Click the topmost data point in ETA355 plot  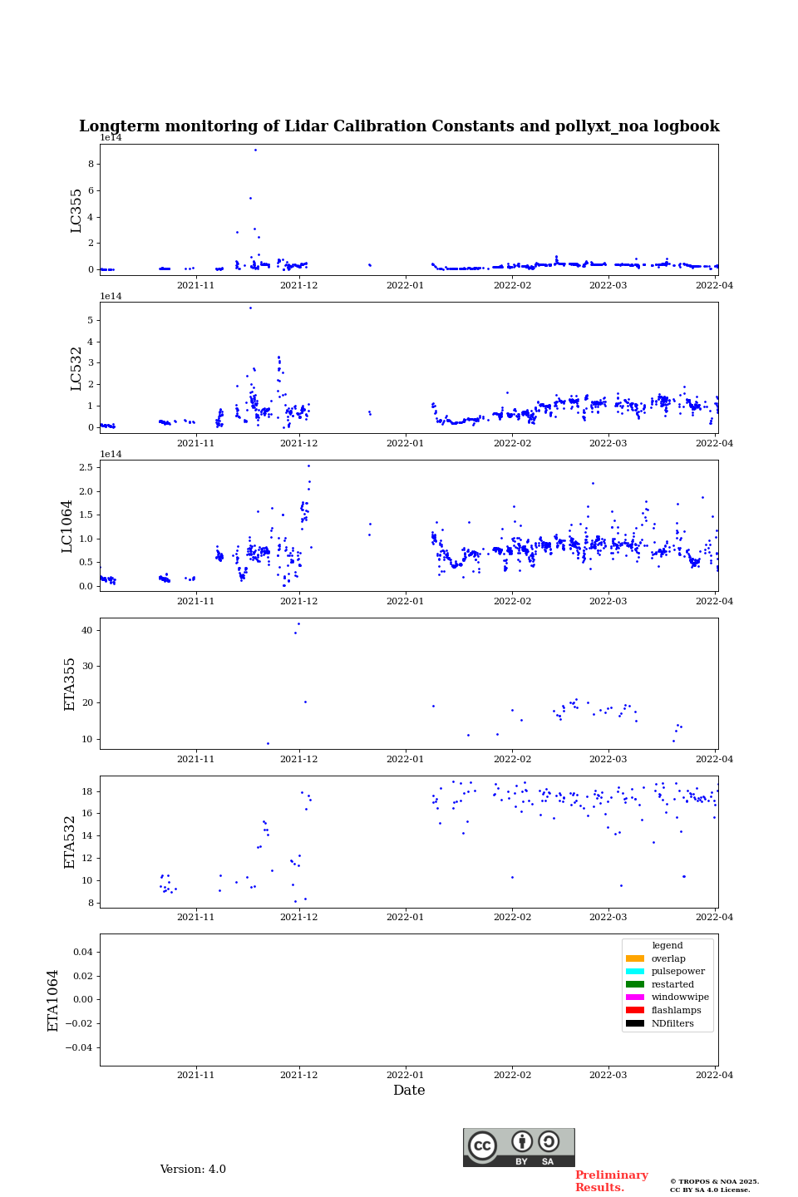click(x=298, y=623)
